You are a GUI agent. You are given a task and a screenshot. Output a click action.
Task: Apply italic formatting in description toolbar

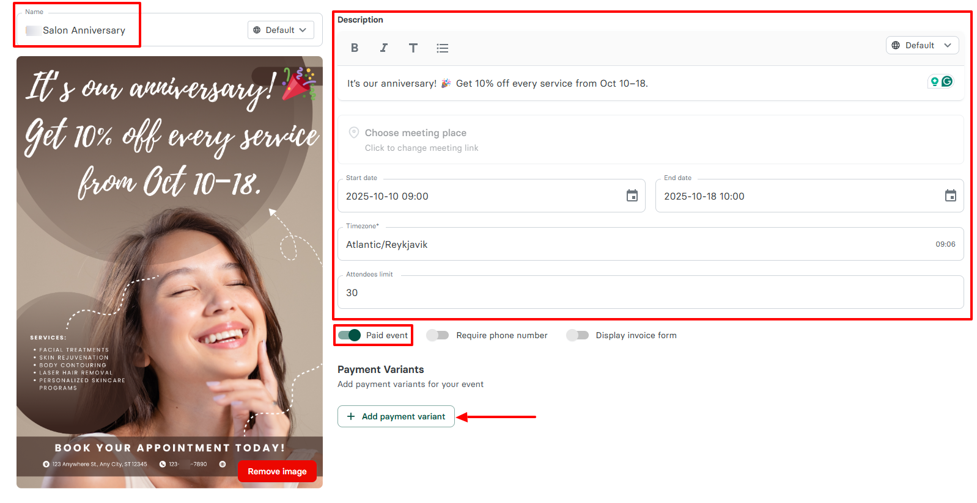[384, 48]
